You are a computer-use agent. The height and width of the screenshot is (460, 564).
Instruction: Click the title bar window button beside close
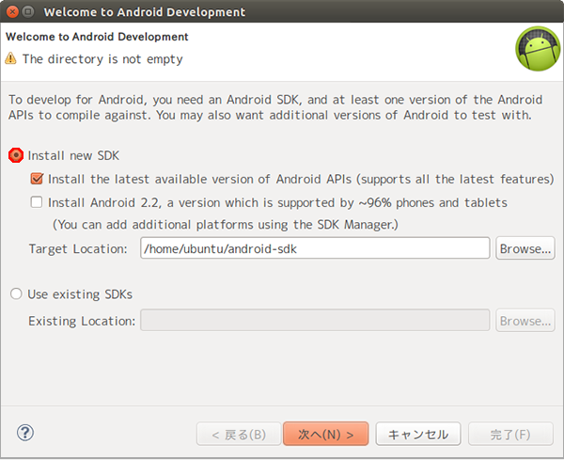pyautogui.click(x=28, y=12)
